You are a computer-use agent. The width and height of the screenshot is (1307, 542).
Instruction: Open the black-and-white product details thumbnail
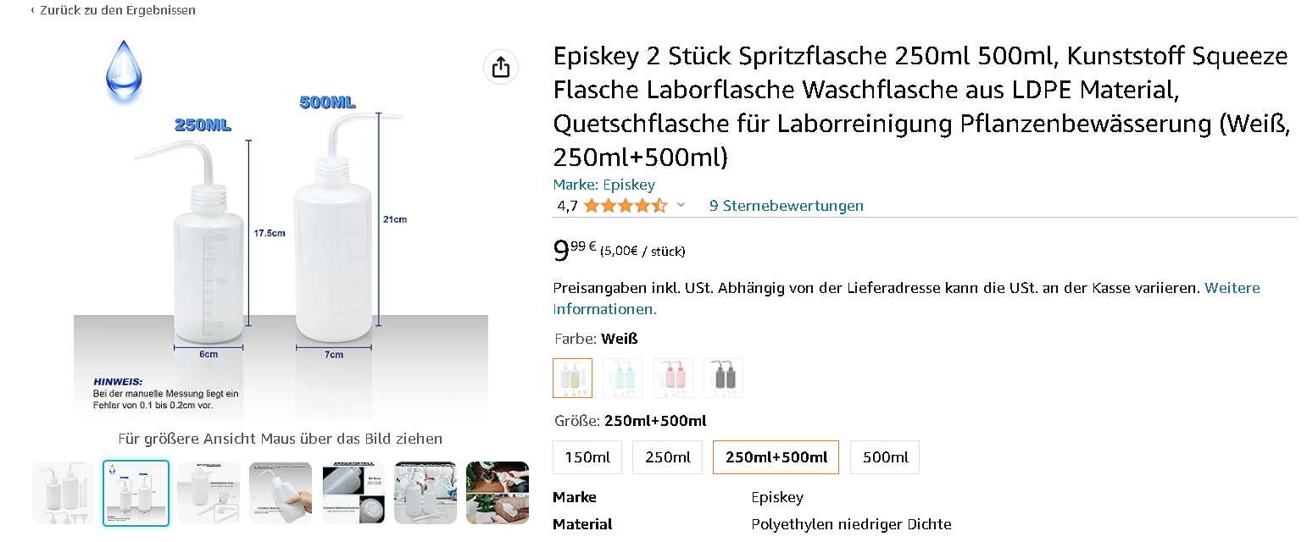(353, 493)
